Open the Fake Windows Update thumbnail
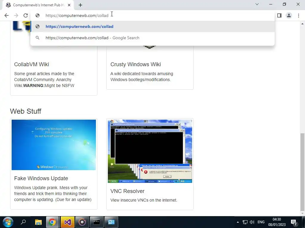The image size is (305, 228). click(54, 145)
